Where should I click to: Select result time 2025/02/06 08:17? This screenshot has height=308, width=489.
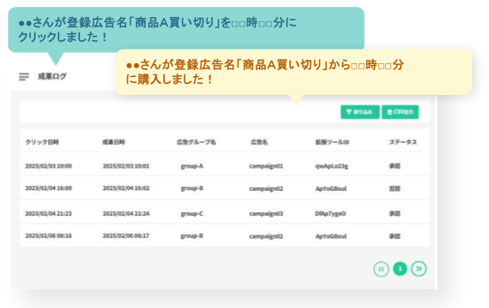pos(126,236)
